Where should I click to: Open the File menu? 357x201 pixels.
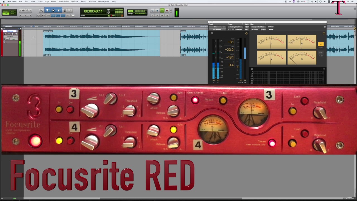(20, 1)
